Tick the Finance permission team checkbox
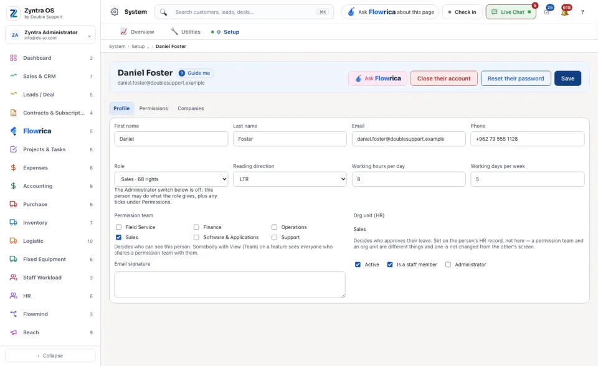This screenshot has width=598, height=366. 196,227
